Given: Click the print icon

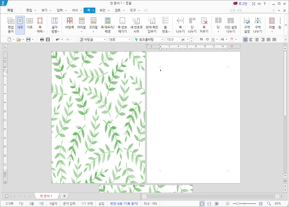Looking at the screenshot, I should (x=42, y=40).
